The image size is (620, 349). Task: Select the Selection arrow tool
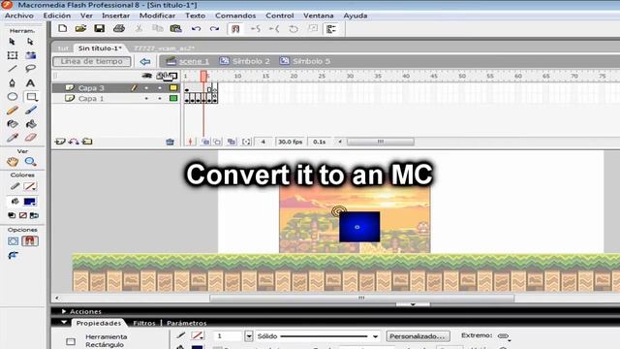[12, 42]
